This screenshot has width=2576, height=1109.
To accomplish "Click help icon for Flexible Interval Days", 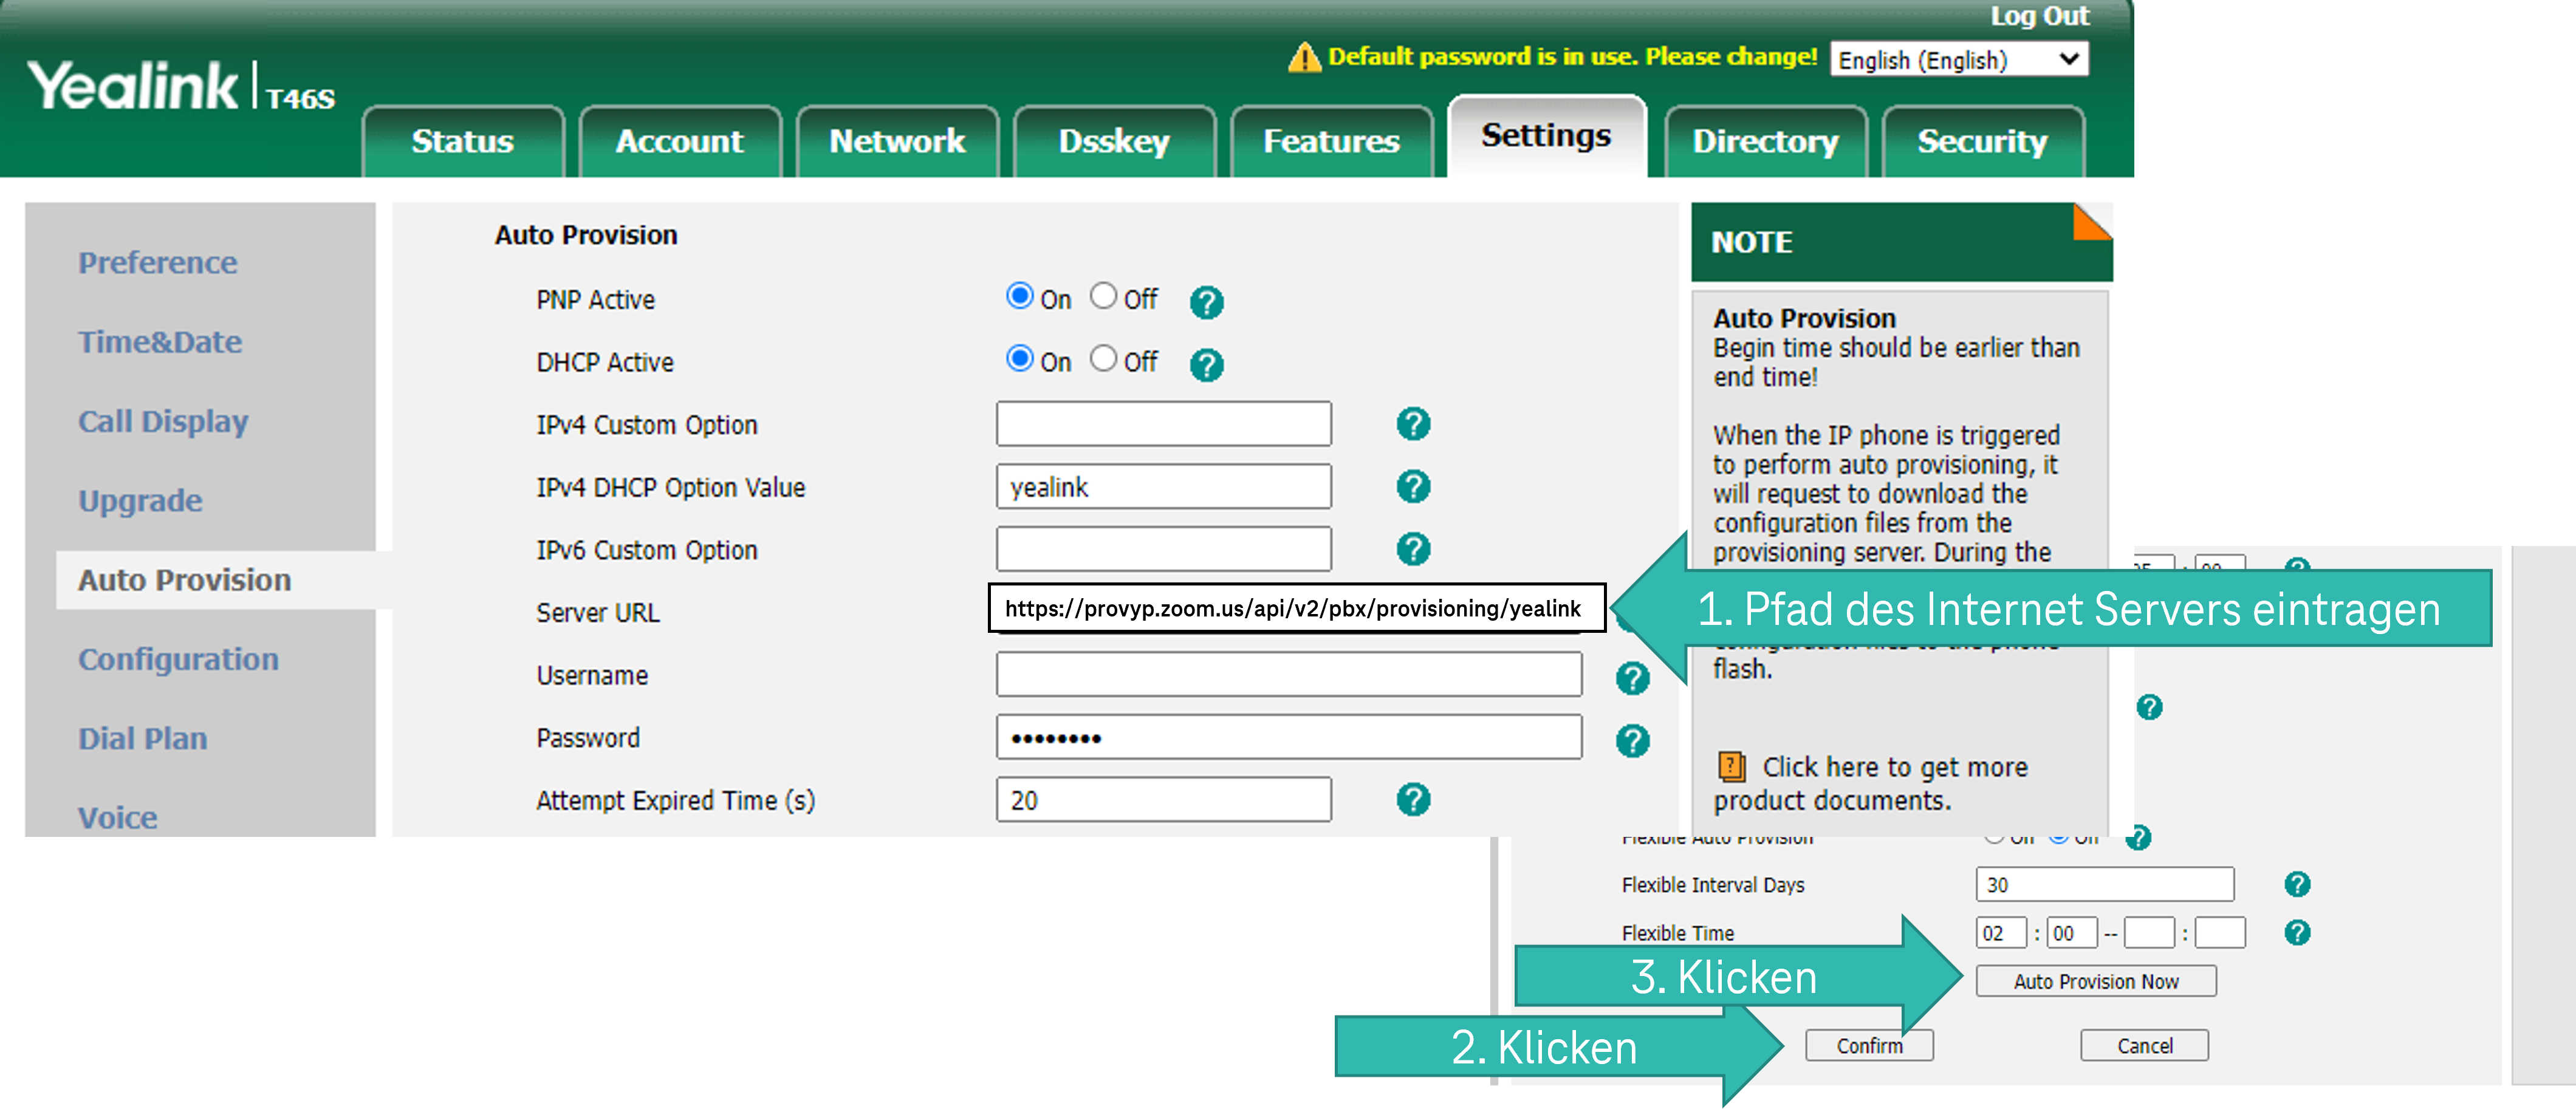I will point(2296,884).
